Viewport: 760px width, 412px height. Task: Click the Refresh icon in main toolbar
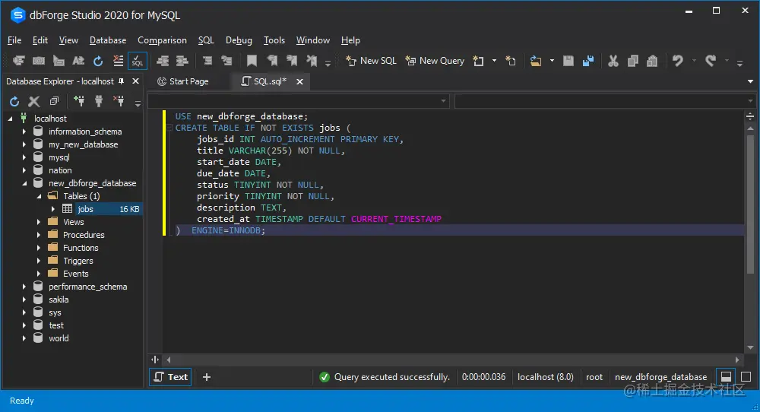tap(98, 61)
